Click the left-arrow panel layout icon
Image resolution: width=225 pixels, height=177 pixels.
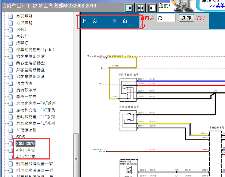(151, 8)
